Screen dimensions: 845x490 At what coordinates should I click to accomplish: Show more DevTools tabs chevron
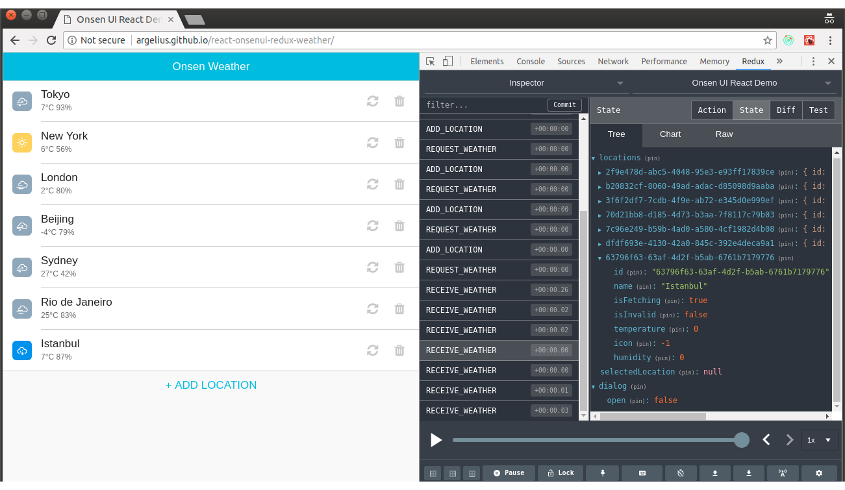[779, 61]
